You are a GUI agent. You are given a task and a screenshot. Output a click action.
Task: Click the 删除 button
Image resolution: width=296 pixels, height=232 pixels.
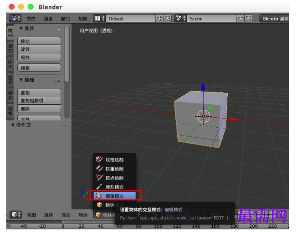point(39,109)
